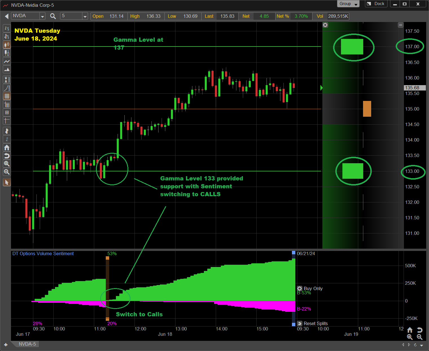
Task: Click the 135.68 current price marker
Action: [415, 88]
